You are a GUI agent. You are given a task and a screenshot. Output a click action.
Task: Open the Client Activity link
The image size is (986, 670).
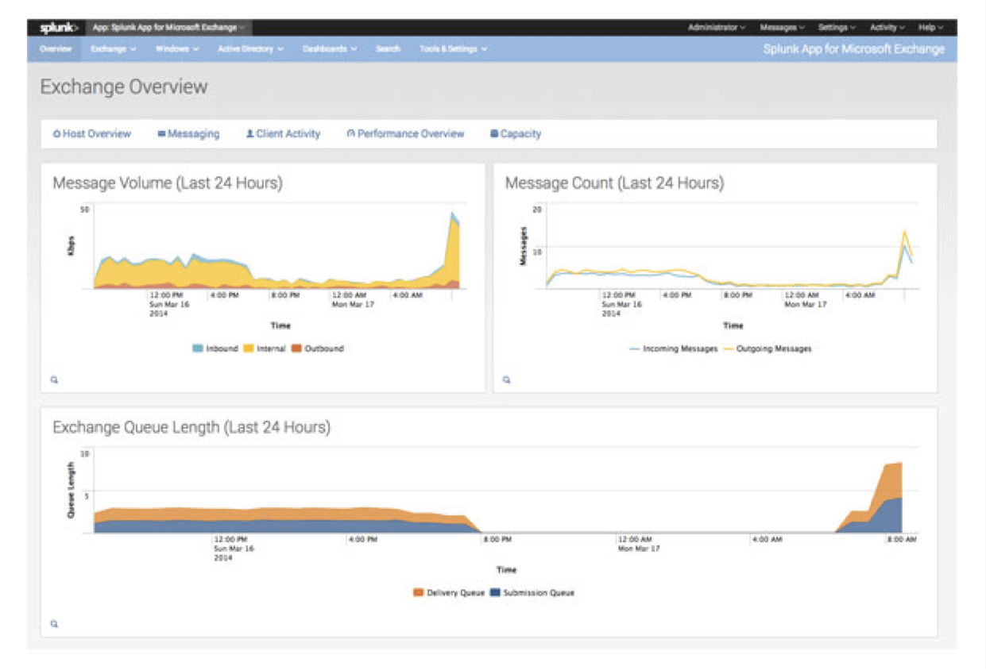click(x=283, y=134)
